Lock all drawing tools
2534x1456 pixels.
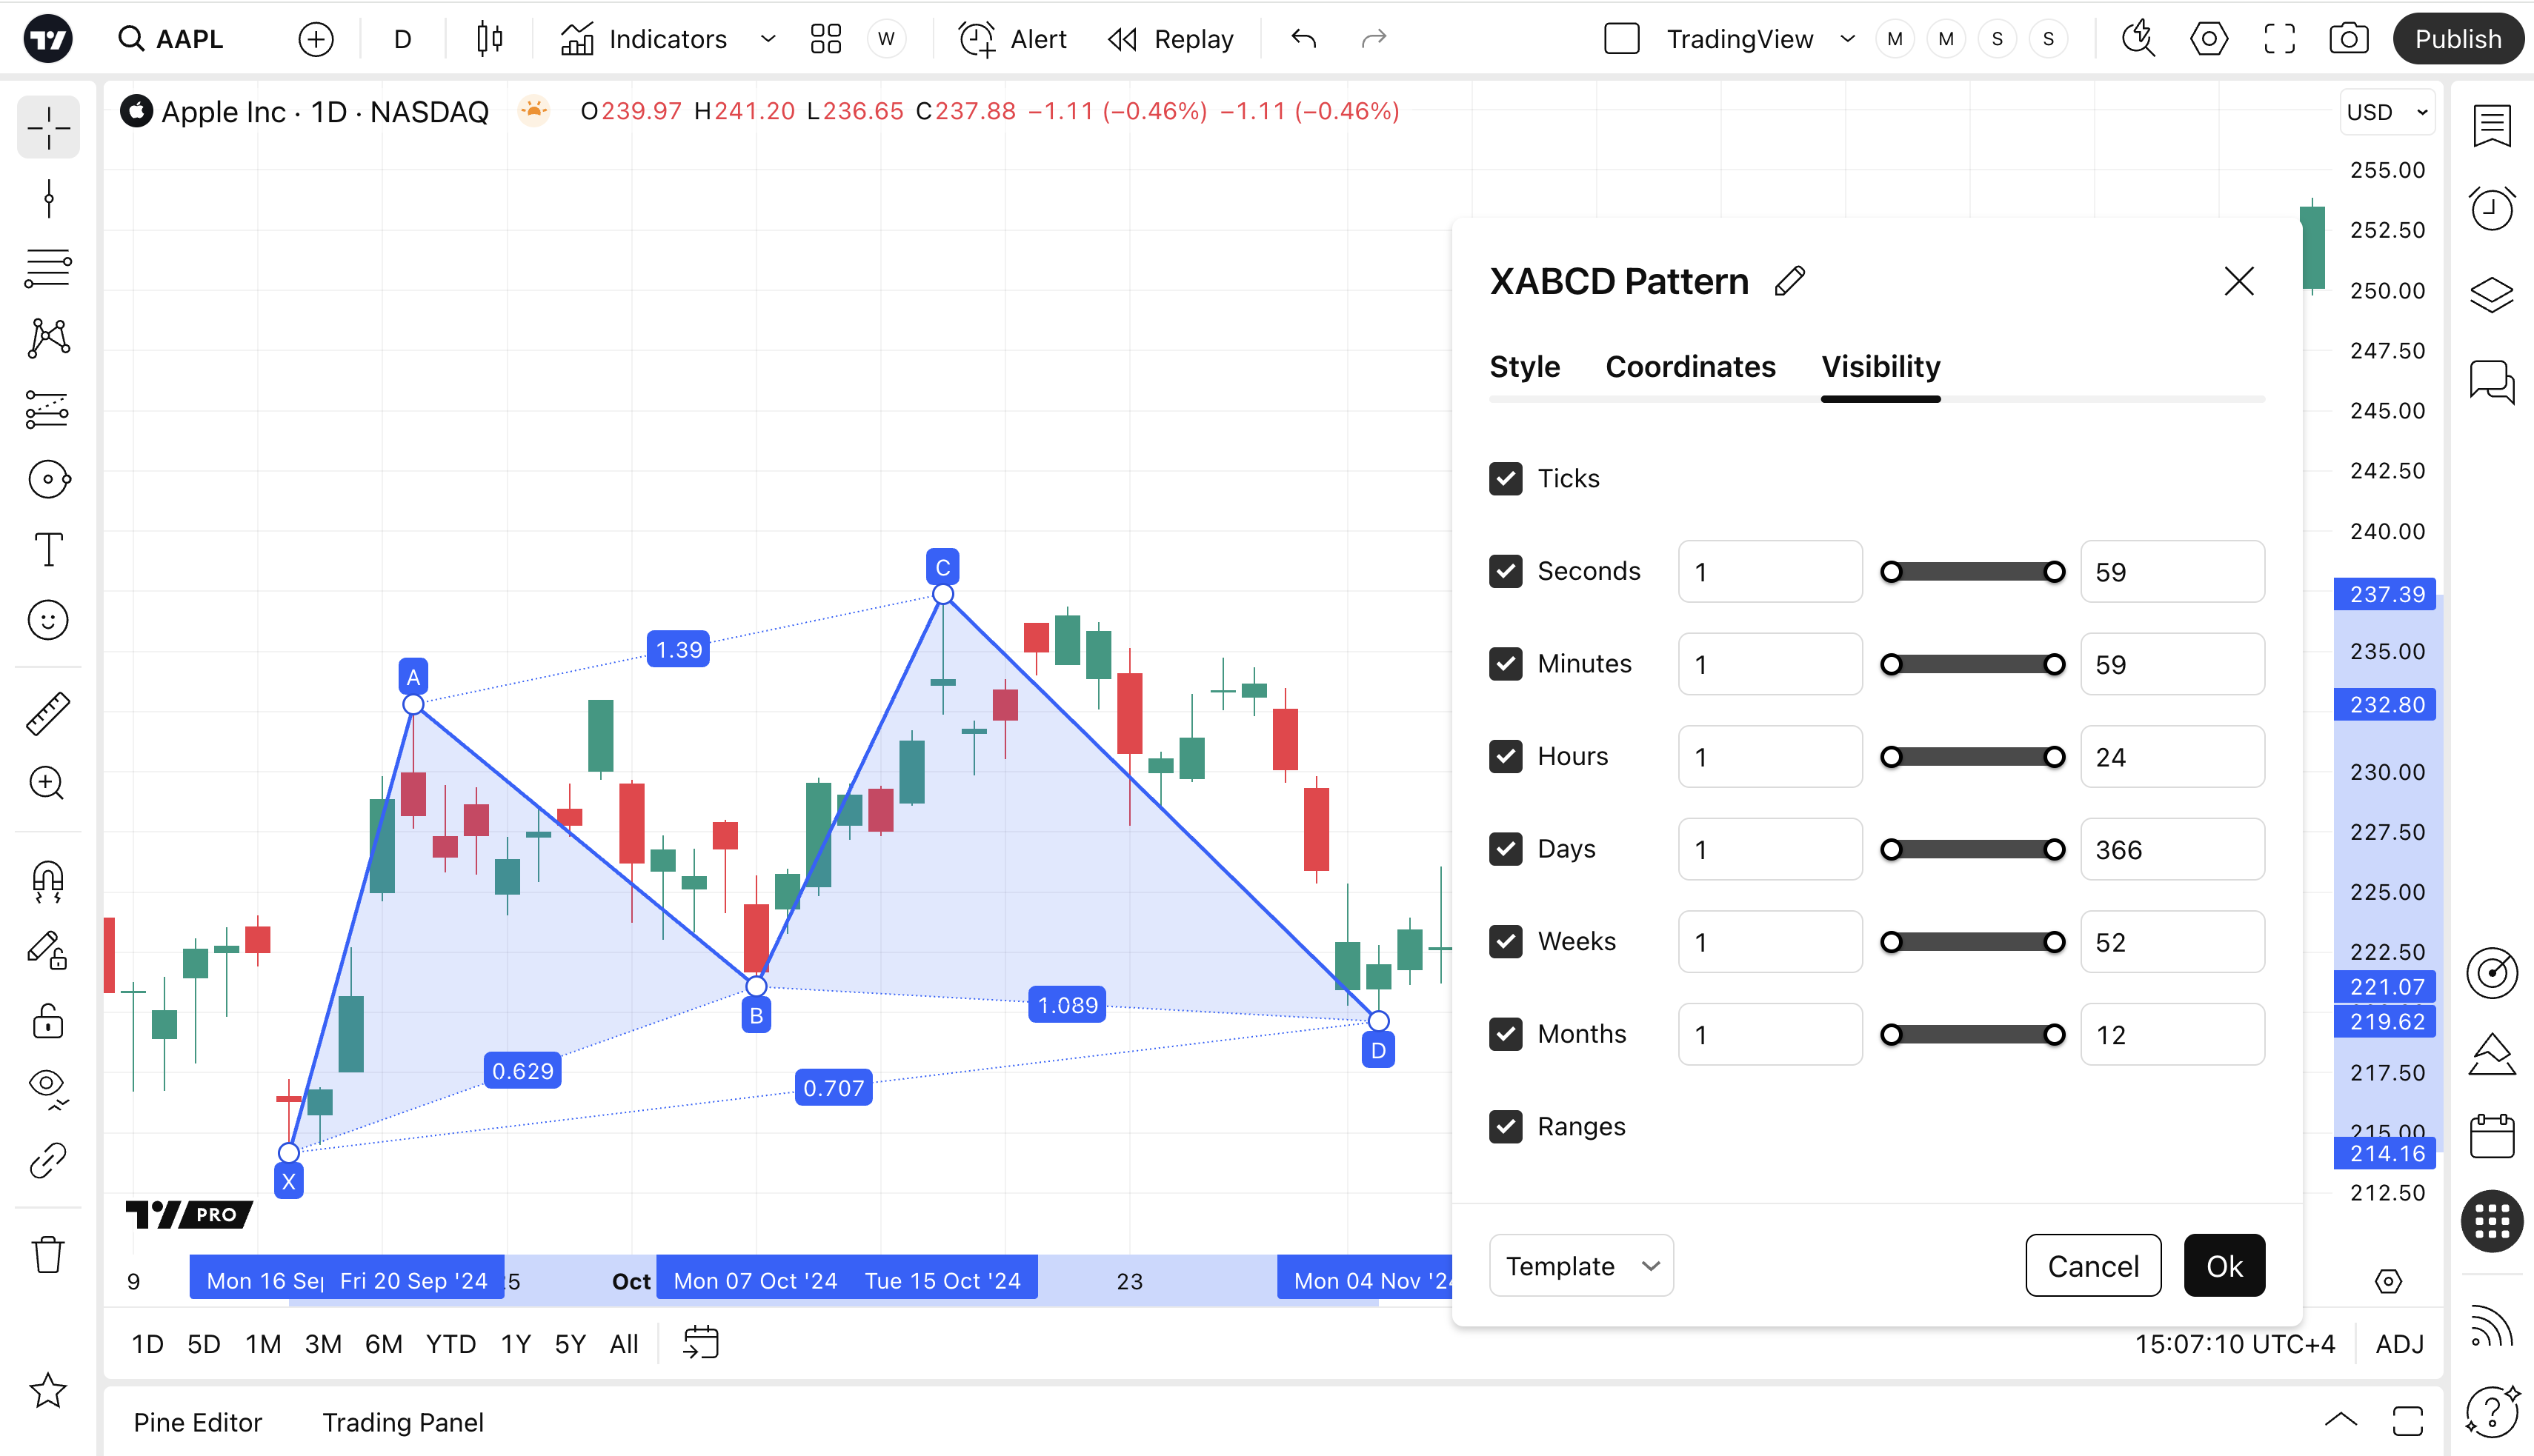[x=48, y=1021]
